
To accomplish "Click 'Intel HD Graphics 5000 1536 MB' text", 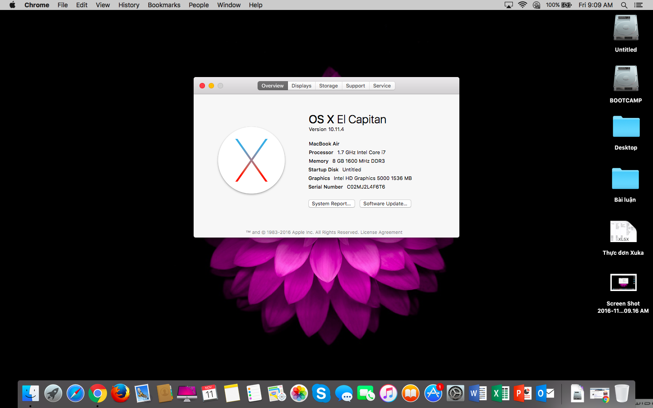I will [x=373, y=178].
